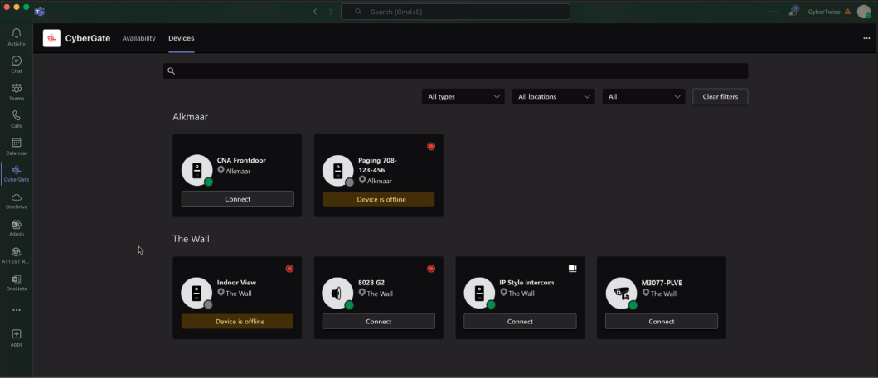Show more apps via sidebar ellipsis

point(17,310)
